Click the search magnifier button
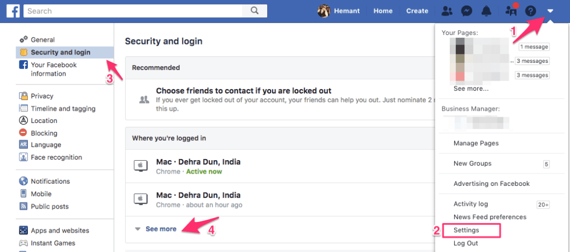Screen dimensions: 570x252 [x=254, y=11]
